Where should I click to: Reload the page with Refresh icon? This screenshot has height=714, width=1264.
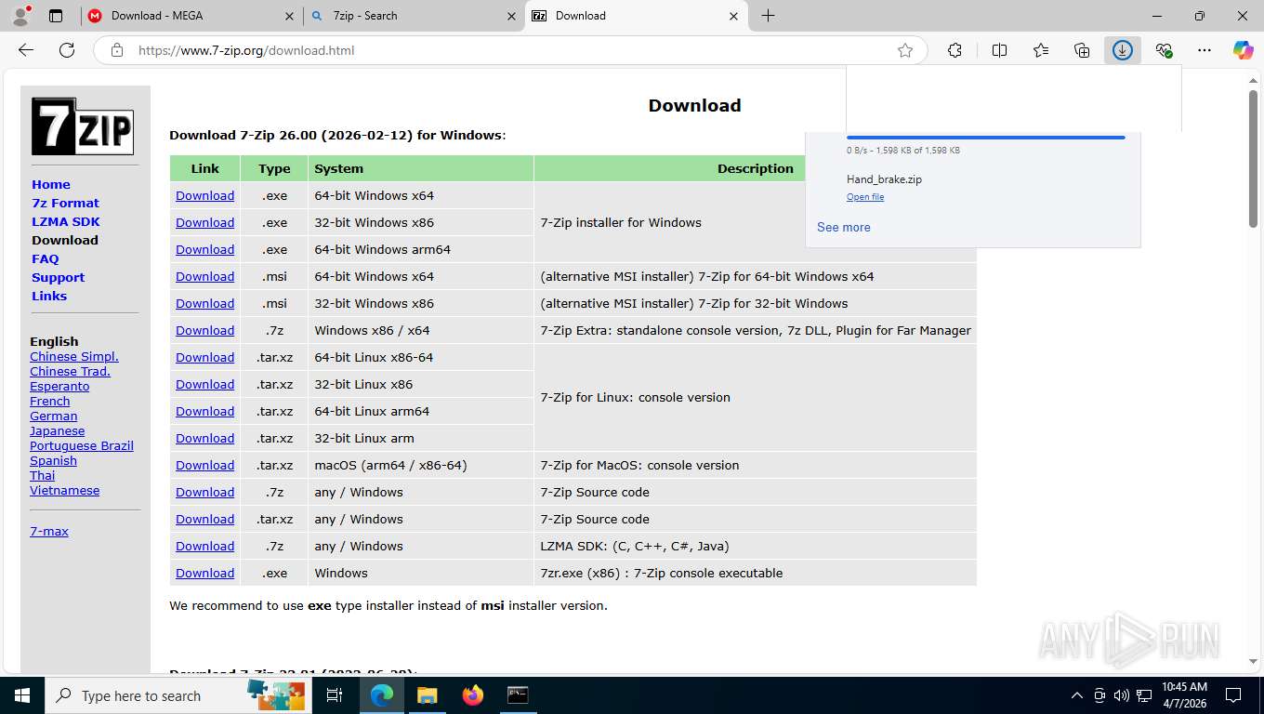pos(67,50)
